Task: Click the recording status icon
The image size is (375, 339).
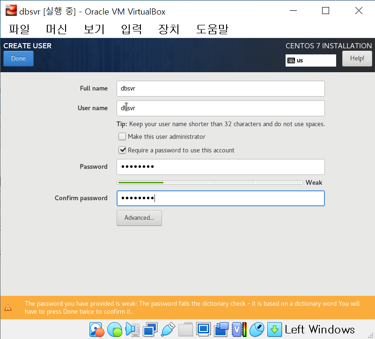Action: click(221, 330)
